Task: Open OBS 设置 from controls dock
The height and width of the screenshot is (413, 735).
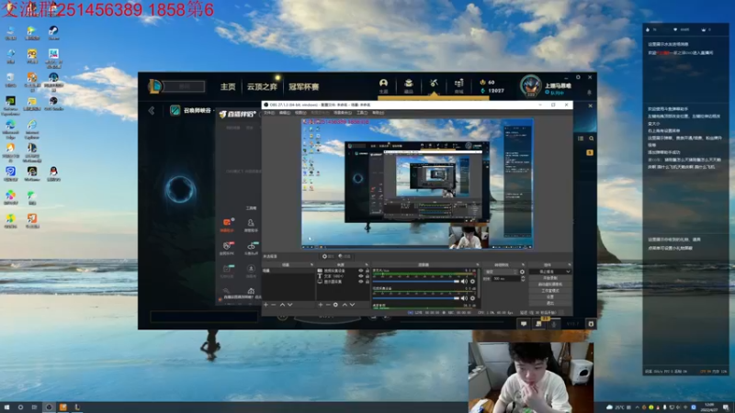Action: point(549,296)
